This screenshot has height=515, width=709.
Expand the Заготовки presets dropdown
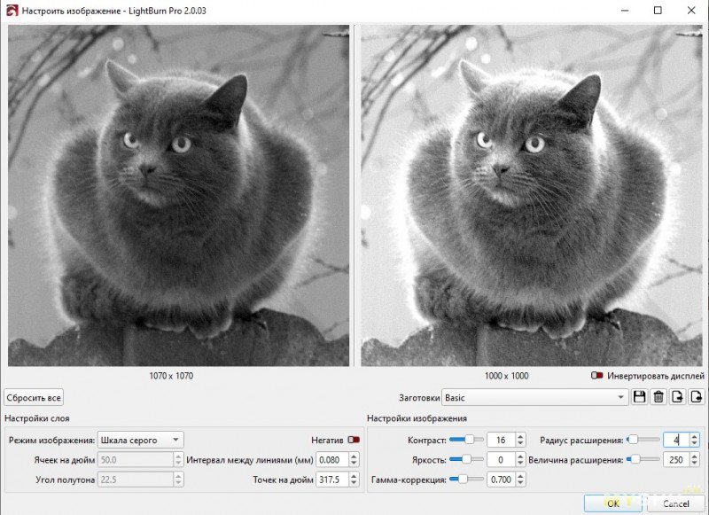tap(535, 397)
